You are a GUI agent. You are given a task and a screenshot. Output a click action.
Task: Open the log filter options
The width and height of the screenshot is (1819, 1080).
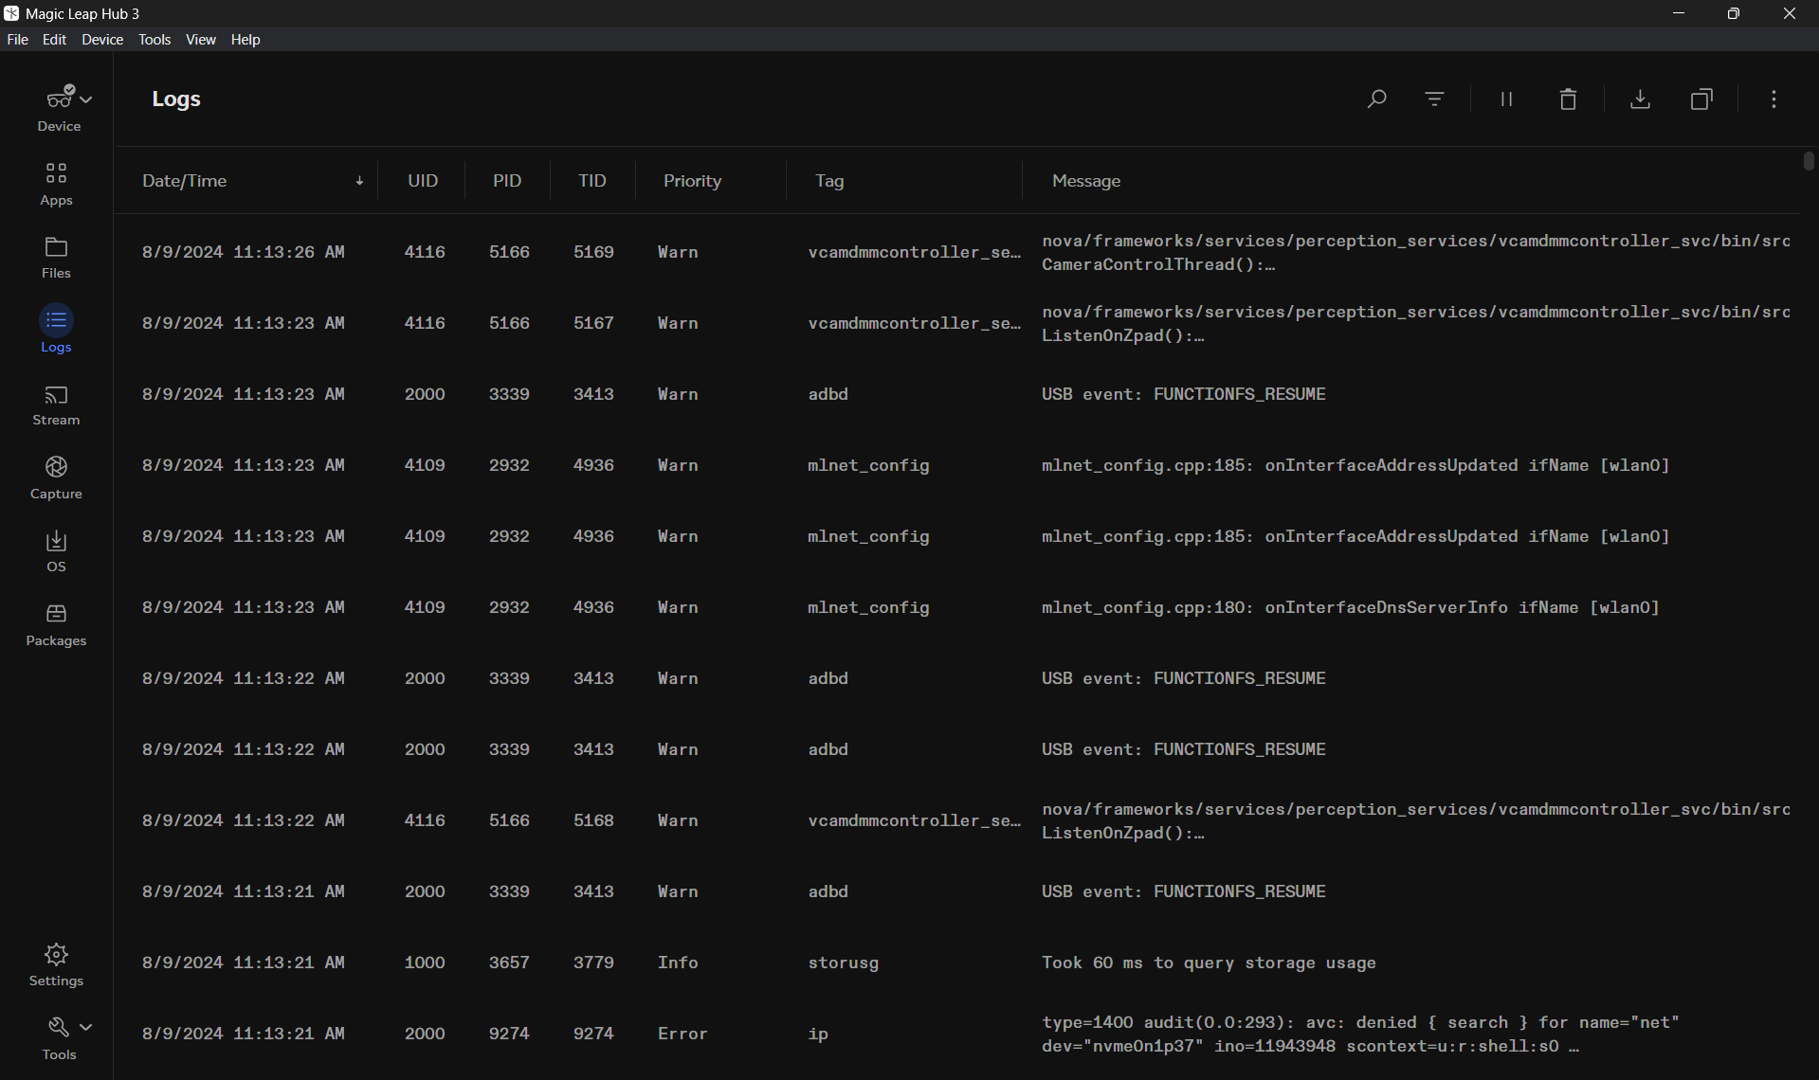(1433, 99)
